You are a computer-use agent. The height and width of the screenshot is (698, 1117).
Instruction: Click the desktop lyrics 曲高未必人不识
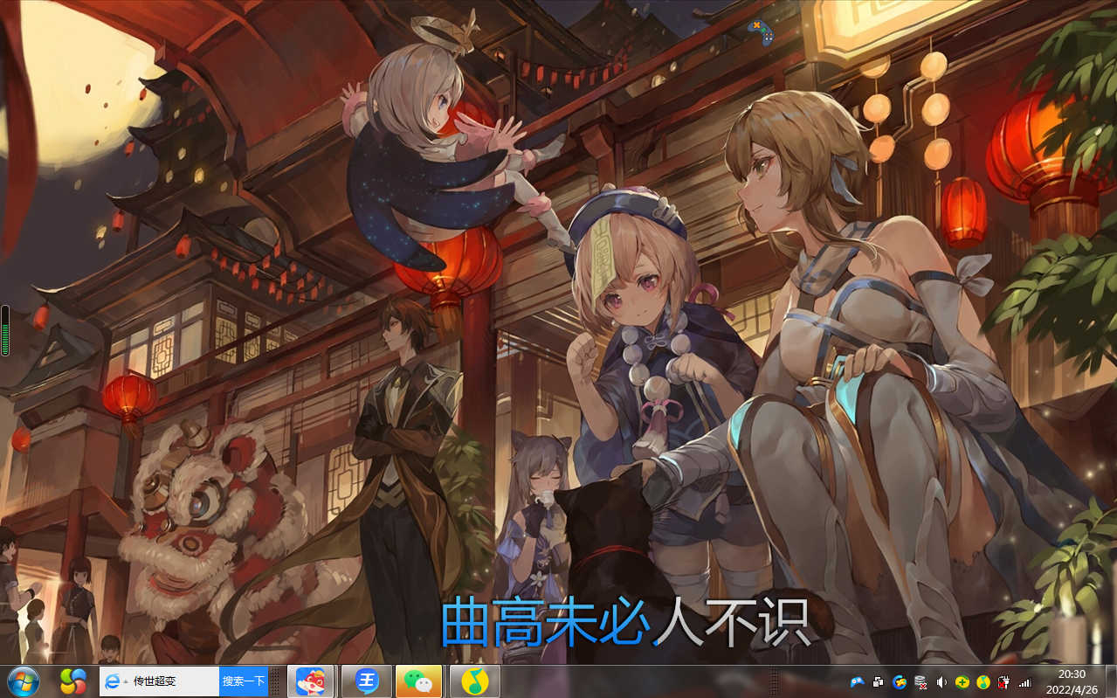point(625,622)
